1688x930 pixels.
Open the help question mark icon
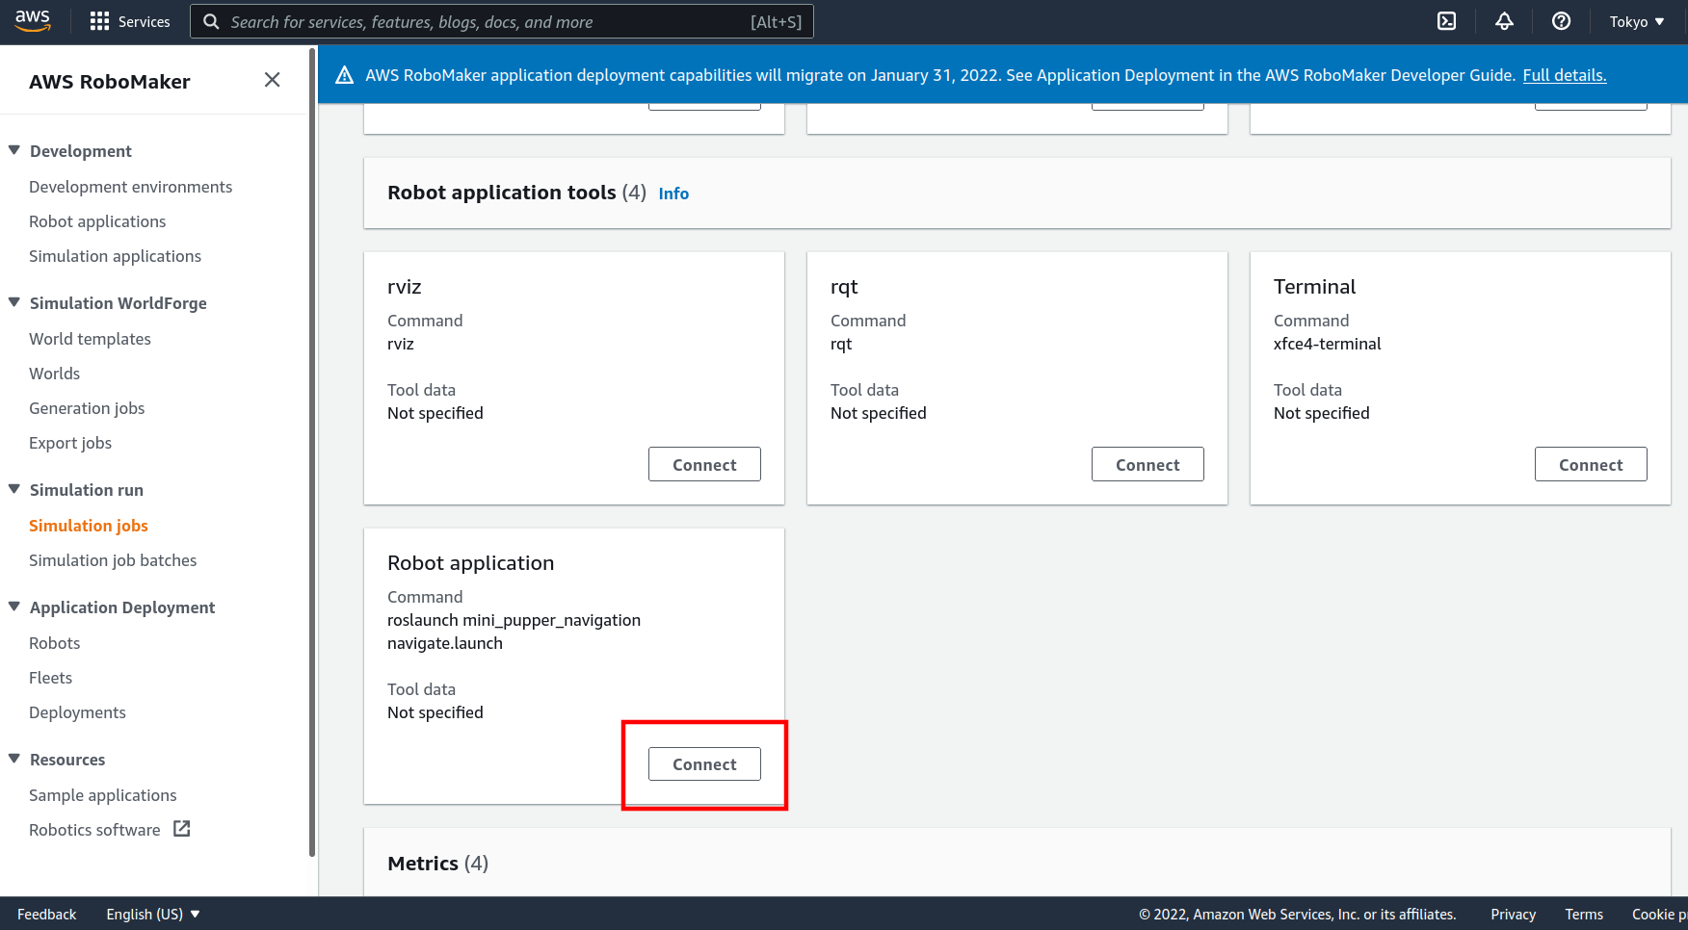(x=1561, y=21)
